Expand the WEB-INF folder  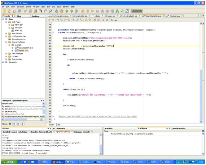(9, 28)
